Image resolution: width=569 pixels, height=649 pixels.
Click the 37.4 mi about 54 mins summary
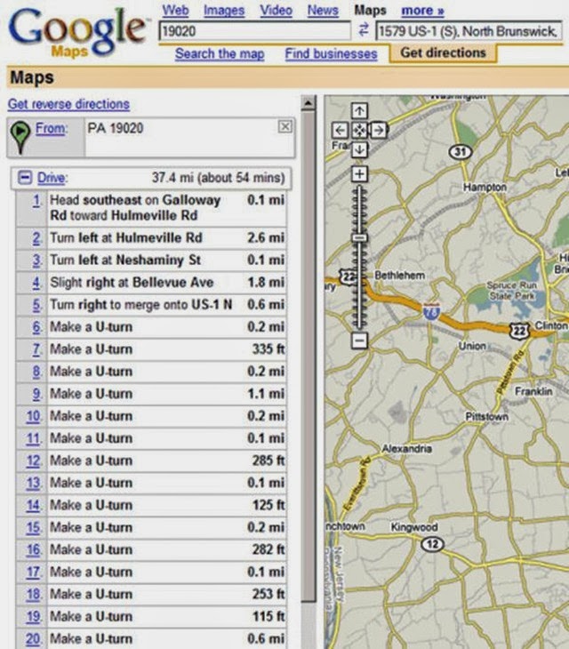[218, 178]
